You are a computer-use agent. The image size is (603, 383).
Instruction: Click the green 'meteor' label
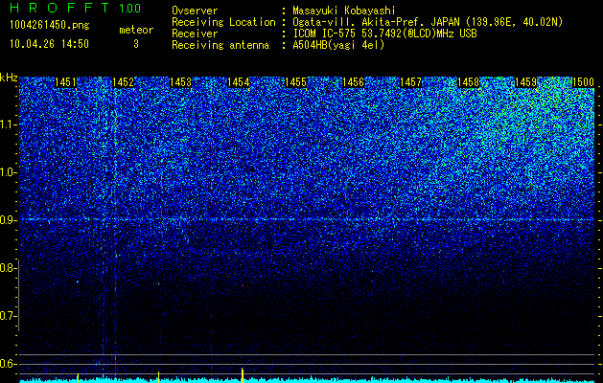[x=136, y=30]
